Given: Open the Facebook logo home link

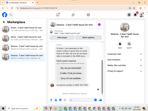Looking at the screenshot, I should pyautogui.click(x=4, y=15).
